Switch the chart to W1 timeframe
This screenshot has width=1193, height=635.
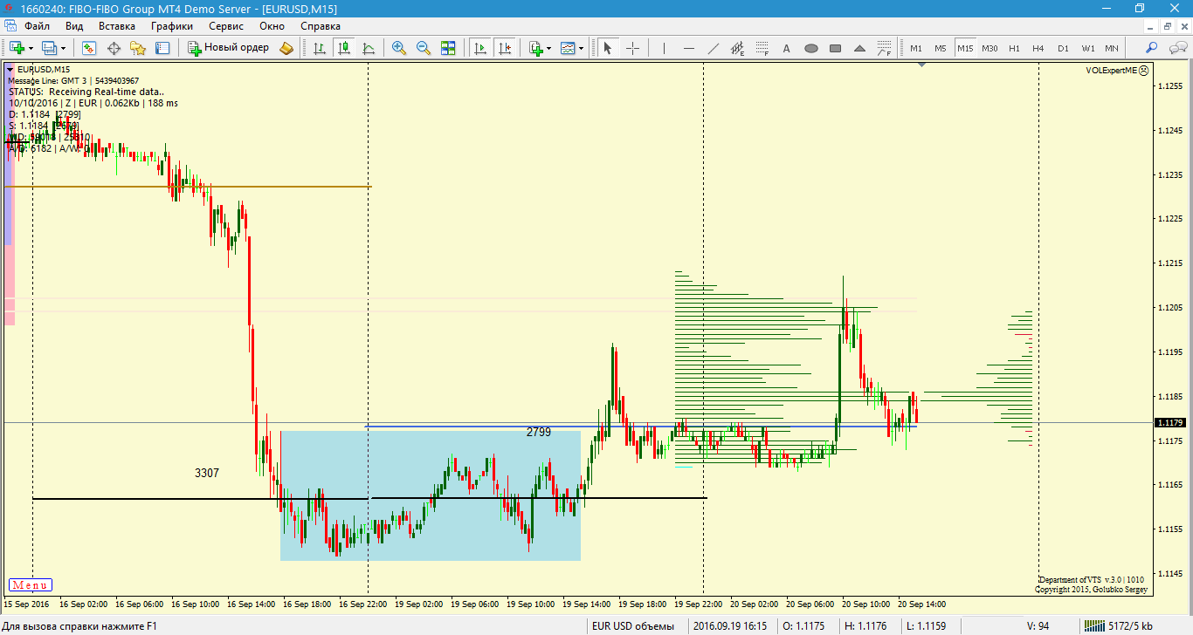click(1087, 48)
